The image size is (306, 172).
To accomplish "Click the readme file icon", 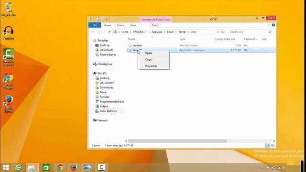I will pos(130,45).
